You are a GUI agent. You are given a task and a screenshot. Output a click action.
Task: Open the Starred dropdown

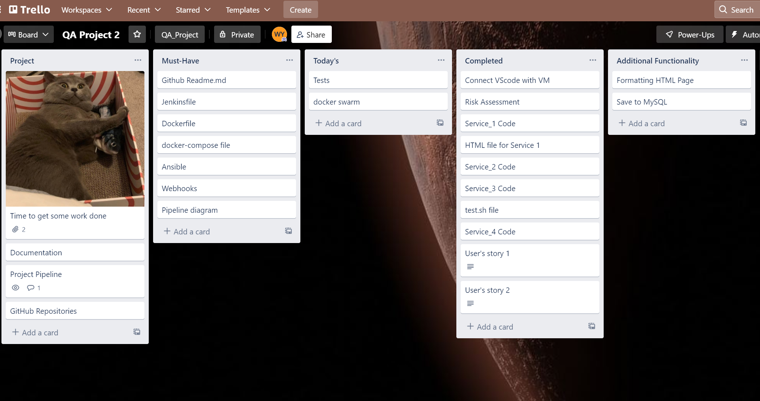[193, 10]
